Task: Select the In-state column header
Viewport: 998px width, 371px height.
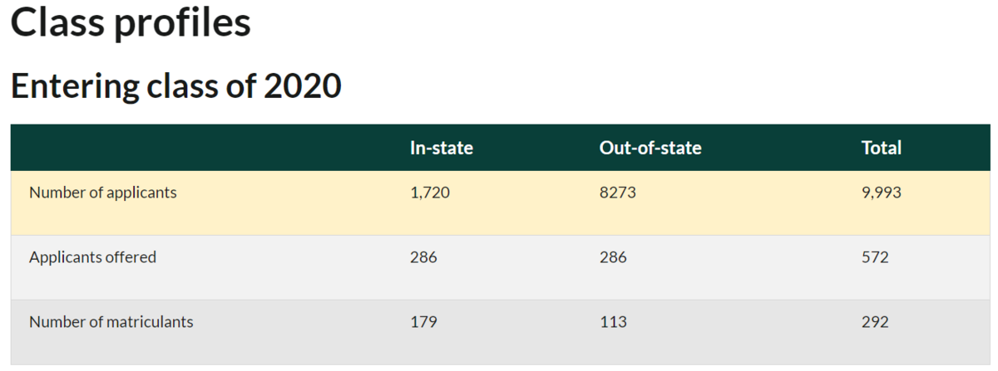Action: point(441,148)
